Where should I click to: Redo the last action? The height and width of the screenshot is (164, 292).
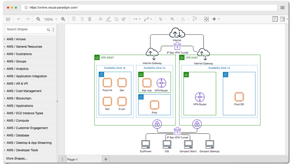28,19
